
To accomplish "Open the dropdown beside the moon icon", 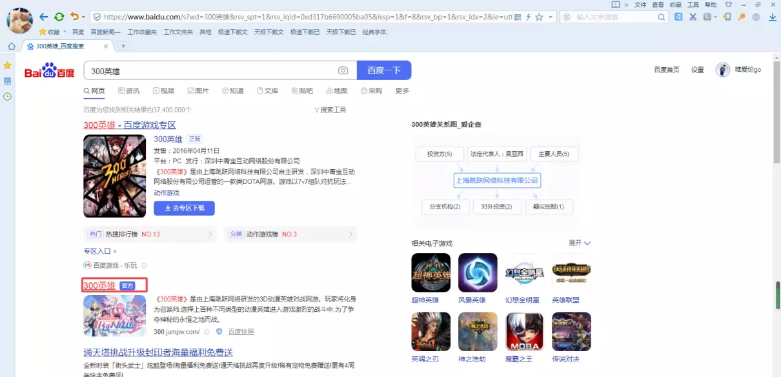I will click(x=715, y=17).
